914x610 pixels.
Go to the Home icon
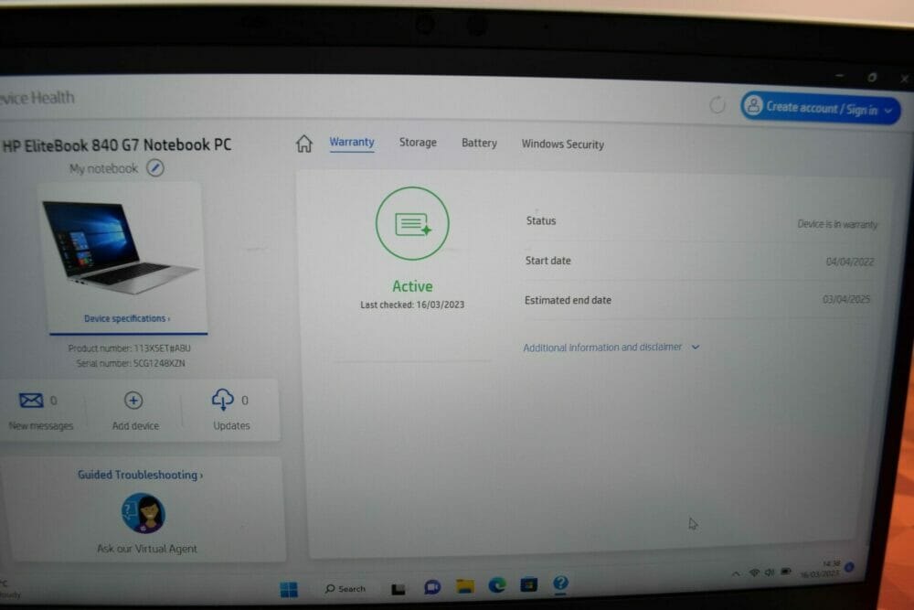[303, 144]
